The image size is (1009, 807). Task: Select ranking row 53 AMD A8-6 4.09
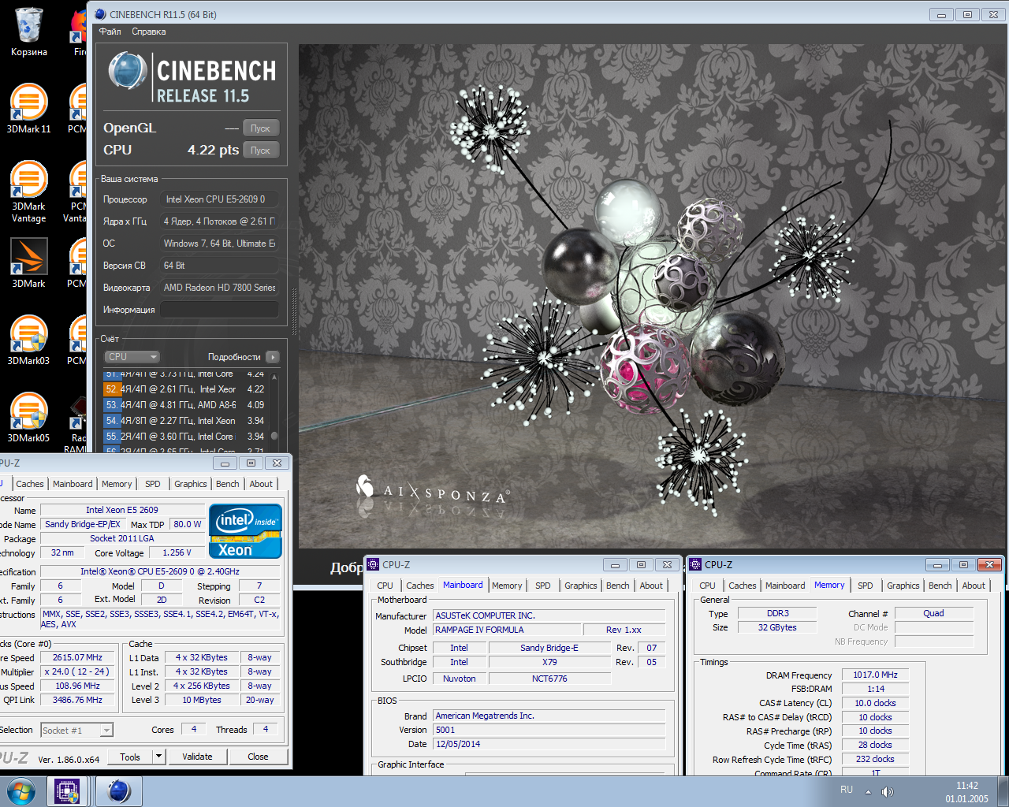click(185, 405)
